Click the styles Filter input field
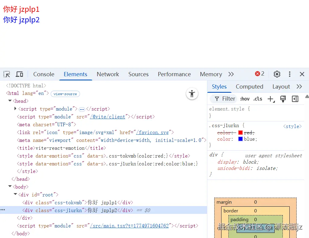The width and height of the screenshot is (309, 238). click(x=228, y=99)
